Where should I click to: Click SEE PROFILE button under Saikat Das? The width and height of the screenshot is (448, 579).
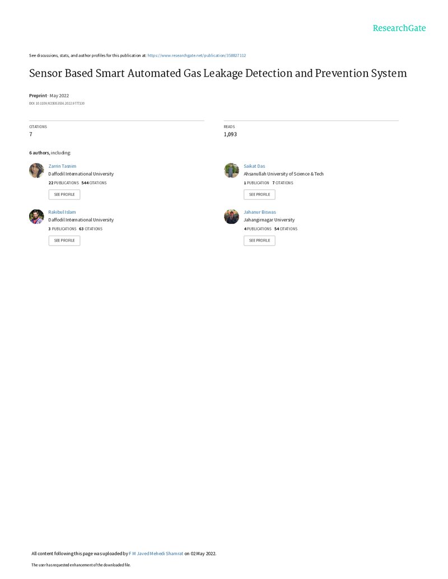tap(259, 195)
